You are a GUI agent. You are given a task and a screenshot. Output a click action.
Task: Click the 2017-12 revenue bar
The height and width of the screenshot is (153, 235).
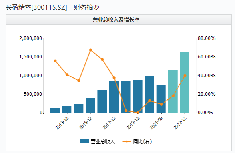(114, 97)
